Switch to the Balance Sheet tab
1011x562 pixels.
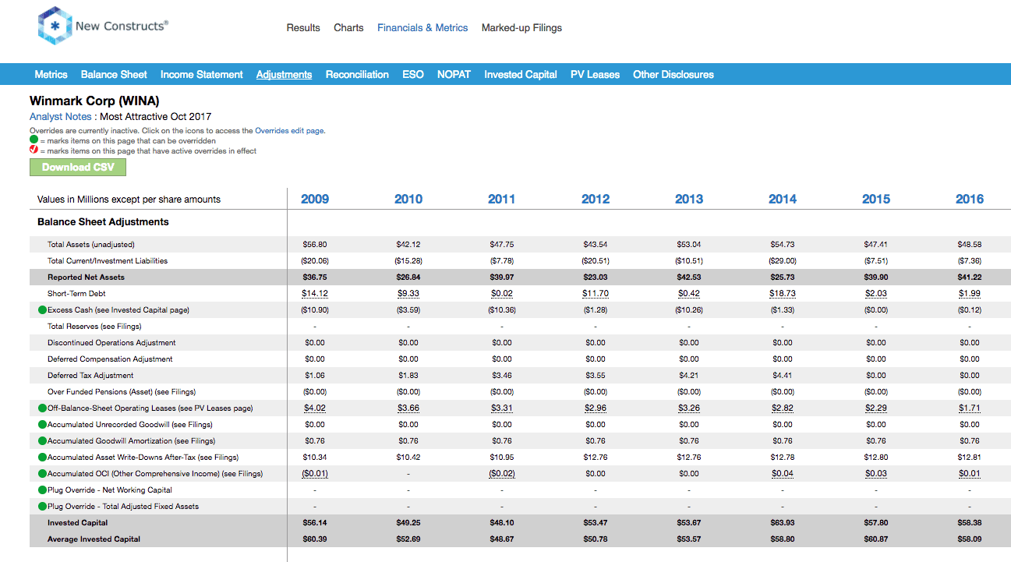click(x=114, y=74)
